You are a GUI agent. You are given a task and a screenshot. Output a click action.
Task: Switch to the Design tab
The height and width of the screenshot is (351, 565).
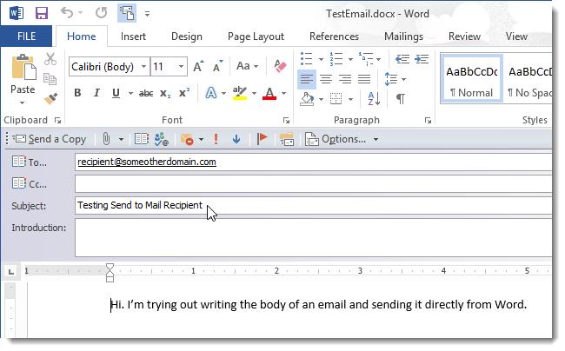(x=187, y=36)
